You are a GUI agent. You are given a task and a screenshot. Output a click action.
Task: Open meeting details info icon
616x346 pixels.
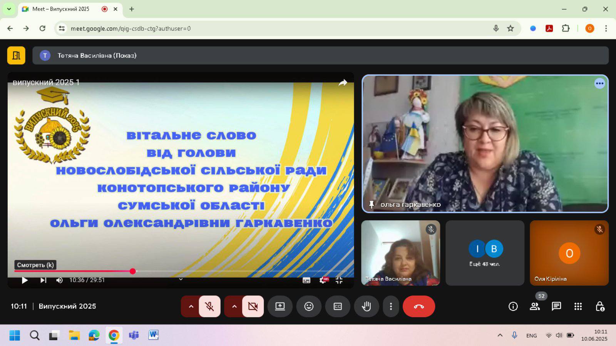[513, 306]
